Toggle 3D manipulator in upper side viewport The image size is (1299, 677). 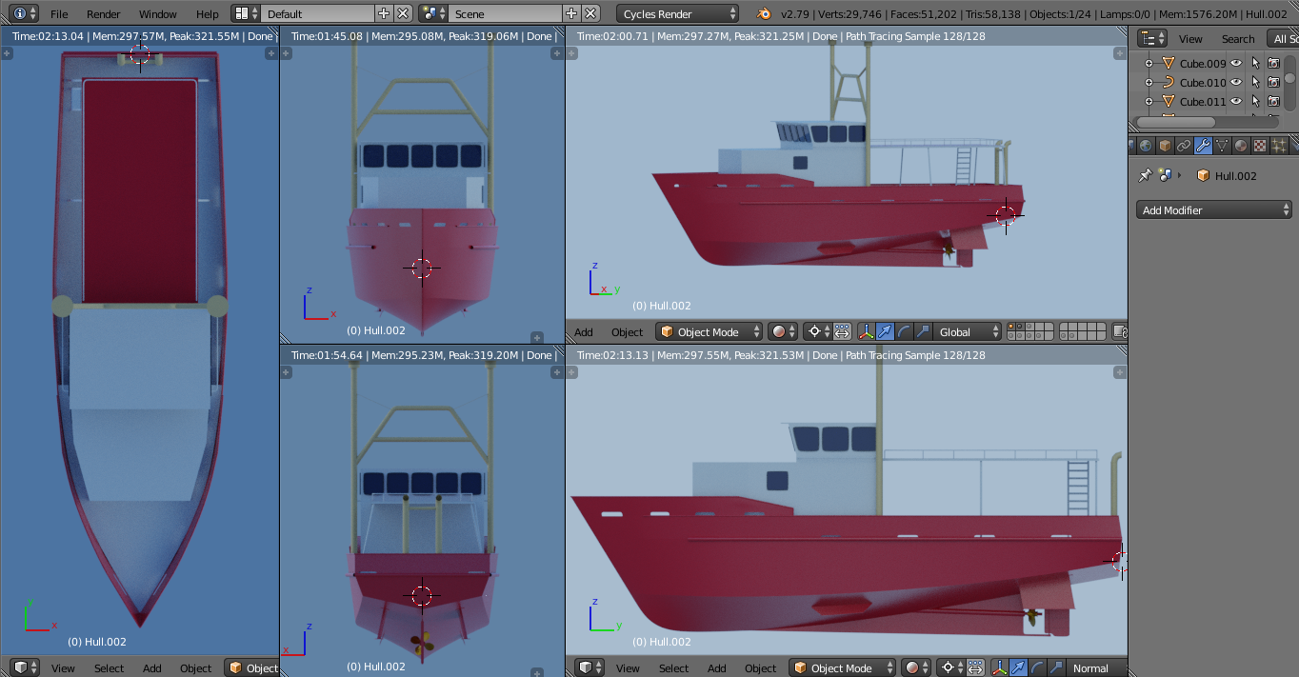[867, 331]
